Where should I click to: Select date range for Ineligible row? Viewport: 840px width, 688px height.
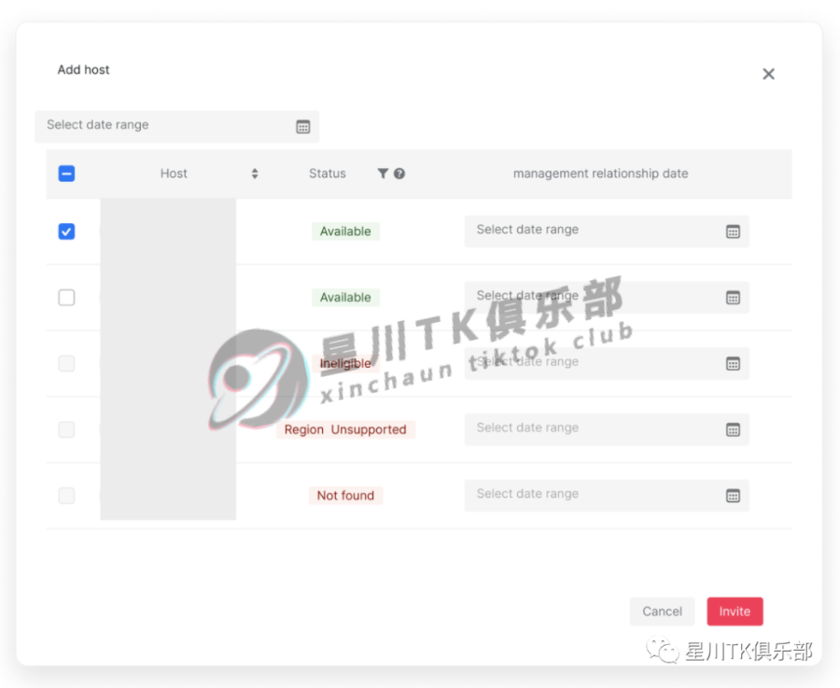[x=607, y=363]
